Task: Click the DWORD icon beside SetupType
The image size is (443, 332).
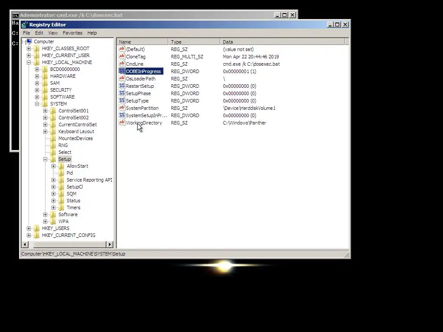Action: 122,100
